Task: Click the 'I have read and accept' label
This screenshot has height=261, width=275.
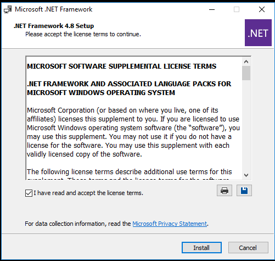Action: [88, 193]
